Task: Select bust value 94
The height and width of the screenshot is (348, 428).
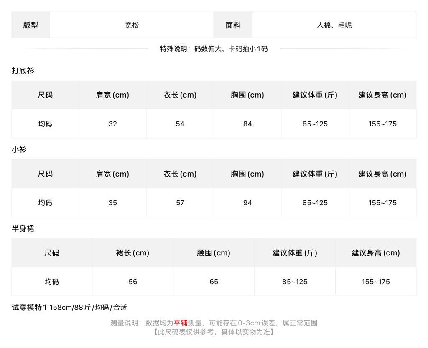Action: click(247, 203)
